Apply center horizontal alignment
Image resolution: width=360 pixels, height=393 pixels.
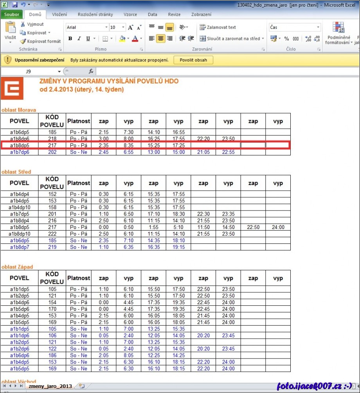(x=160, y=39)
